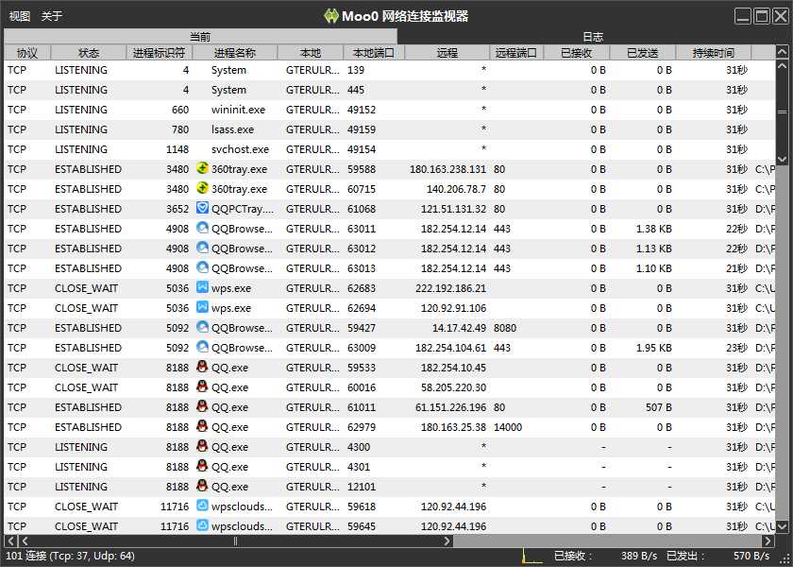Sort by 持续时间 column header
793x567 pixels.
click(713, 53)
